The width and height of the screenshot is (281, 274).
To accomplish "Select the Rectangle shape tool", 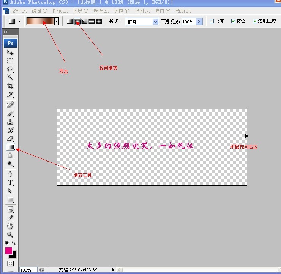I will 10,199.
